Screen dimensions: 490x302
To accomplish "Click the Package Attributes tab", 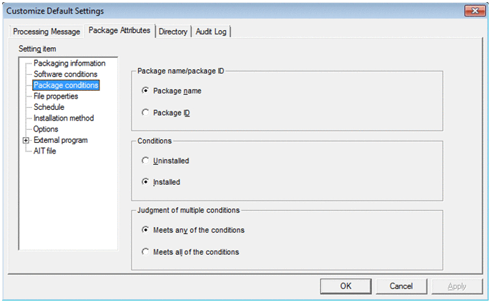I will 119,31.
